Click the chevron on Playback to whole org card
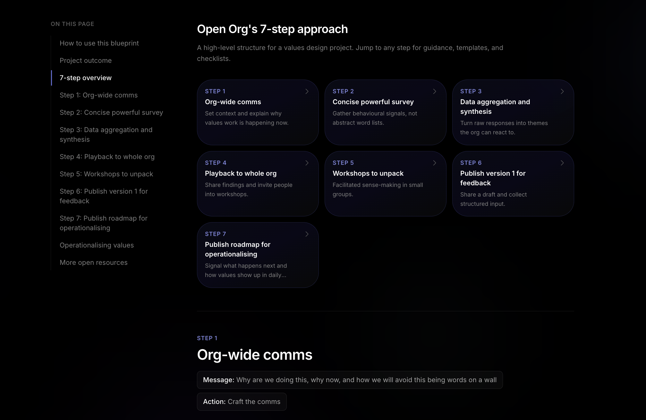646x420 pixels. (307, 163)
